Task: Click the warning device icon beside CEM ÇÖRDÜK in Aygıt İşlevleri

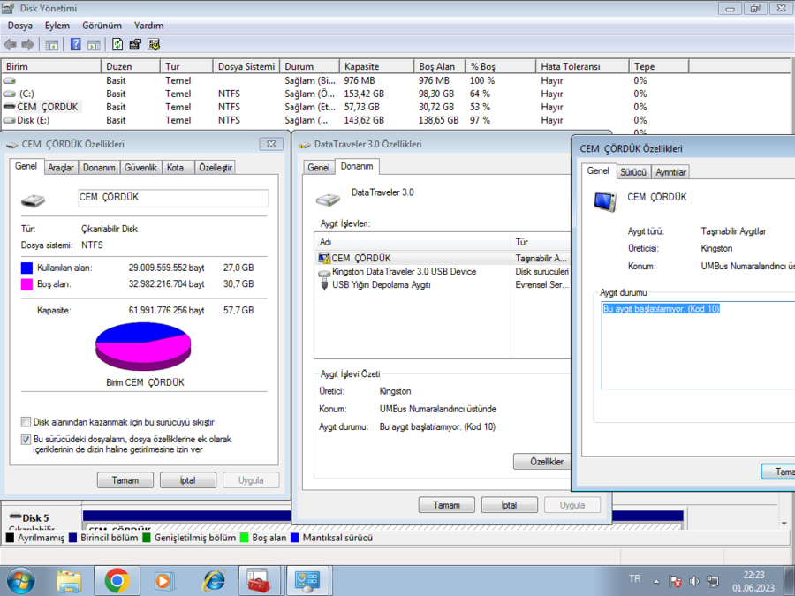Action: (x=324, y=258)
